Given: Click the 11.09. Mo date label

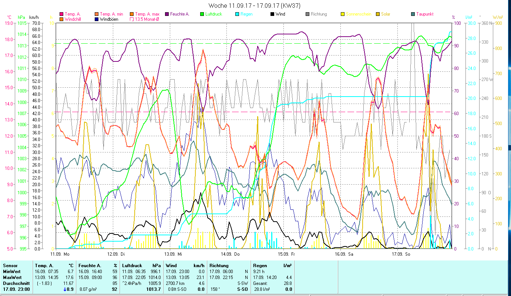Looking at the screenshot, I should pos(60,254).
